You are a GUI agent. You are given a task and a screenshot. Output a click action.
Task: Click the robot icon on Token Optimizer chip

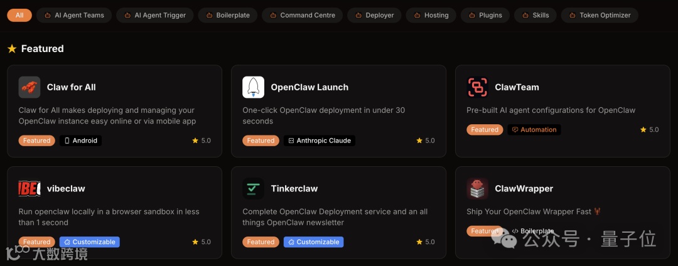[x=572, y=15]
